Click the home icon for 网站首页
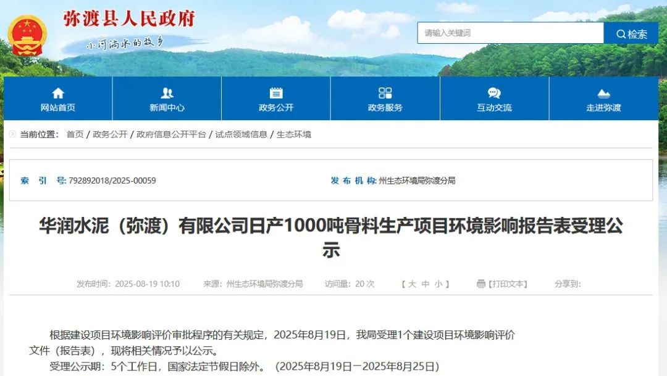 [x=58, y=93]
